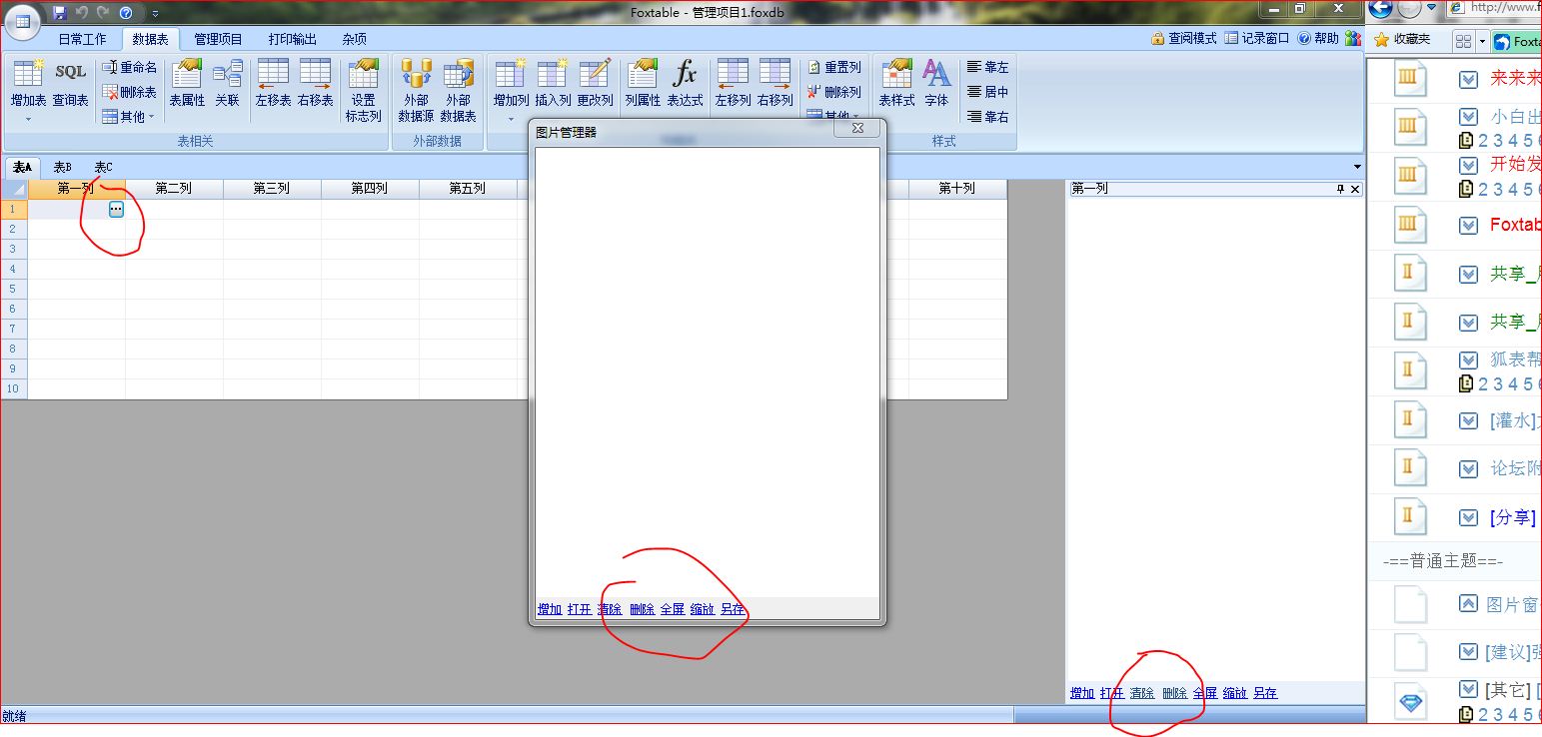Open 表样式 (table style)
The width and height of the screenshot is (1542, 737).
pos(896,83)
